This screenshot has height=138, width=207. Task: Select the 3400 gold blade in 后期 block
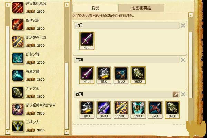click(104, 110)
